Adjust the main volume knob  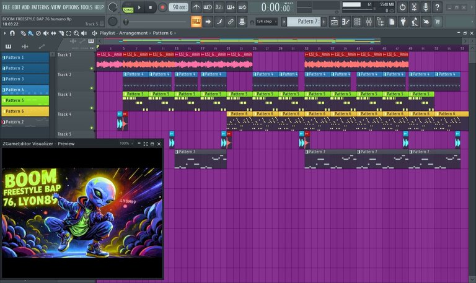pyautogui.click(x=113, y=7)
